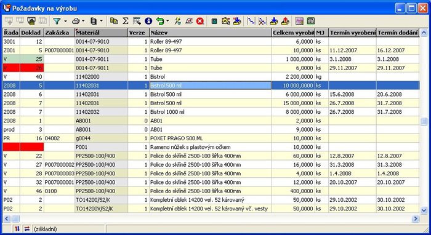
Task: Click the greyed columns layout icon
Action: tap(42, 21)
